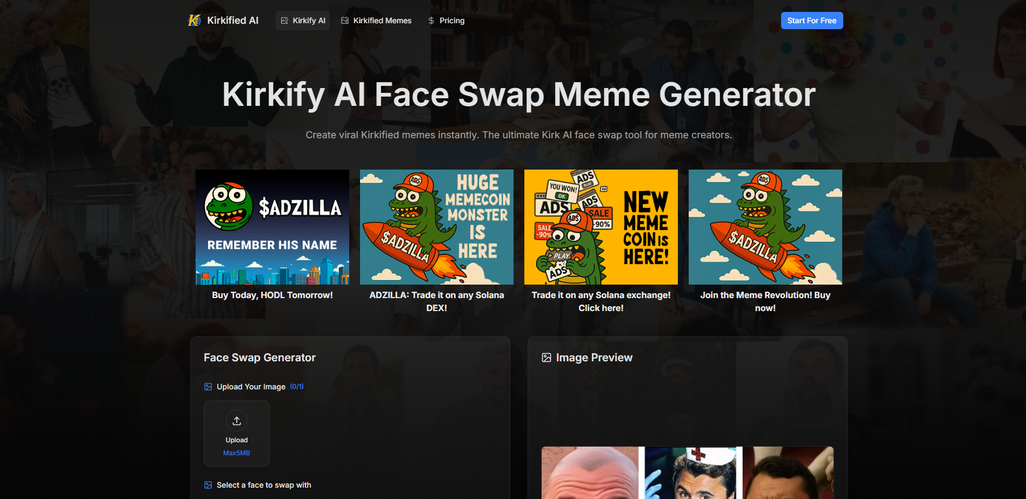The width and height of the screenshot is (1026, 499).
Task: Click the (0/1) upload counter label
Action: (297, 386)
